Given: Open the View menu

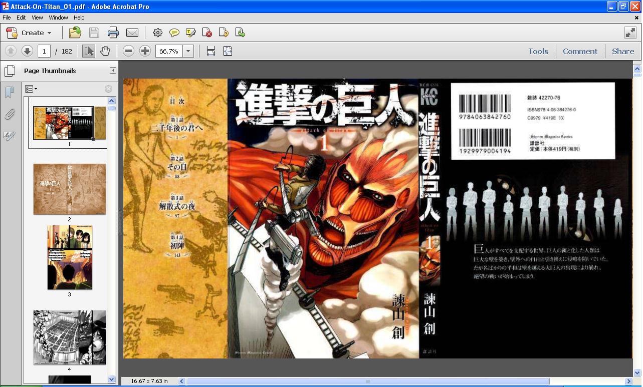Looking at the screenshot, I should (x=37, y=18).
